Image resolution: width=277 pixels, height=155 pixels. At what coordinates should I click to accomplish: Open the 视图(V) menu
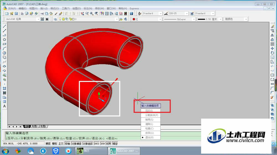point(33,9)
